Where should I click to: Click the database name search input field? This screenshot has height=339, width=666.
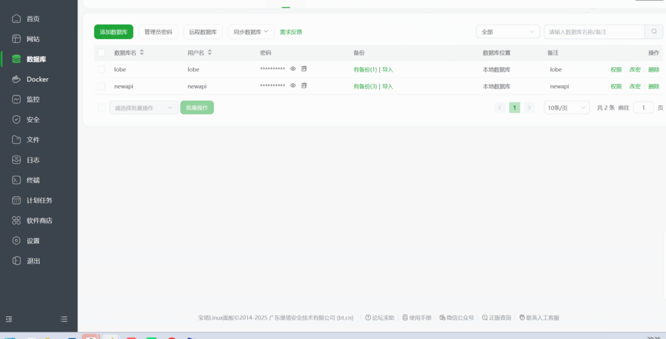point(593,31)
